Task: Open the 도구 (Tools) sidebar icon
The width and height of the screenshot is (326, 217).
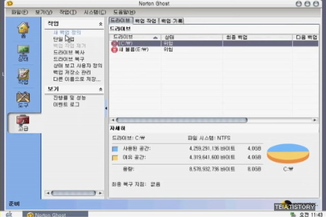Action: (23, 100)
